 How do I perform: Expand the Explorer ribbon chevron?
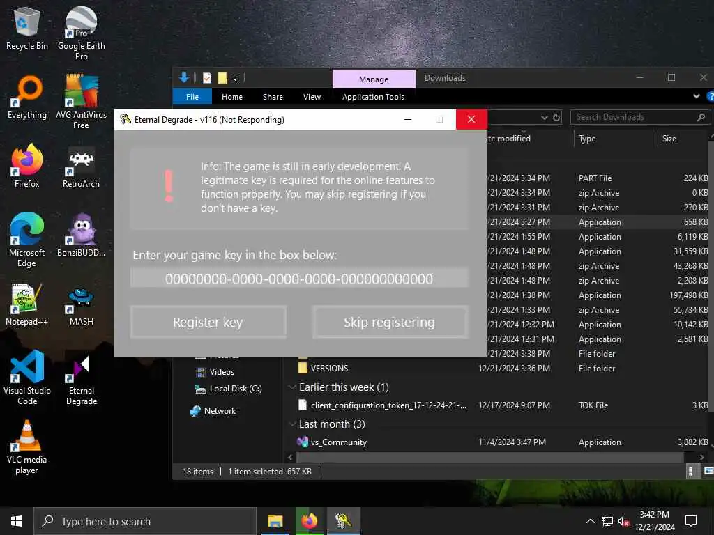[x=697, y=96]
